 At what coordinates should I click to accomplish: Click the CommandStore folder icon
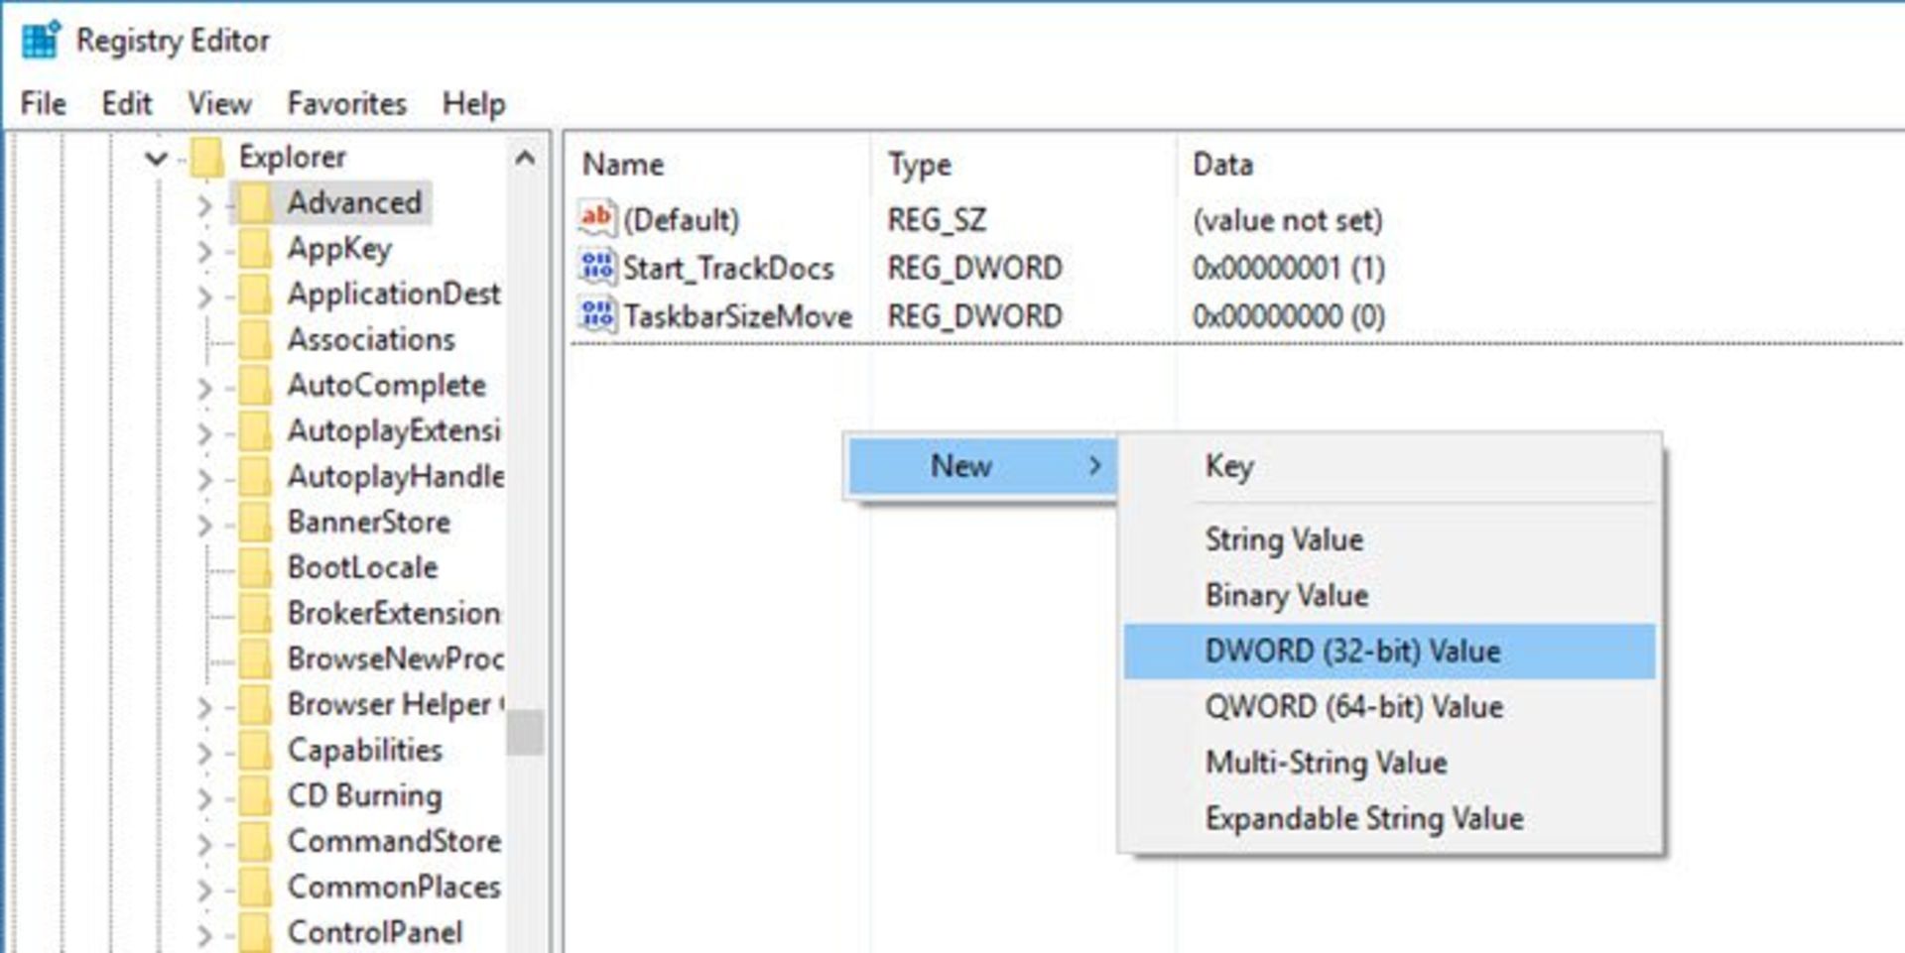pyautogui.click(x=255, y=841)
